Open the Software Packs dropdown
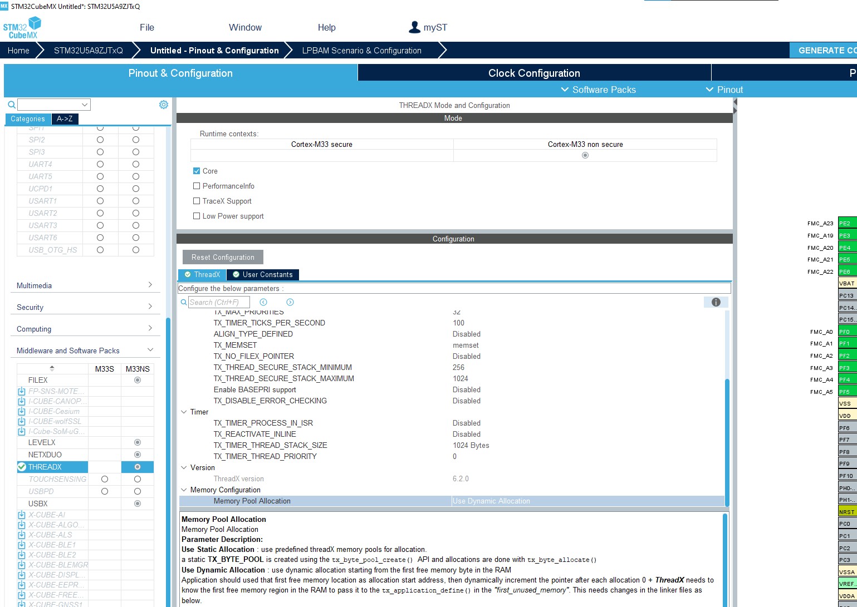The image size is (857, 607). tap(598, 90)
